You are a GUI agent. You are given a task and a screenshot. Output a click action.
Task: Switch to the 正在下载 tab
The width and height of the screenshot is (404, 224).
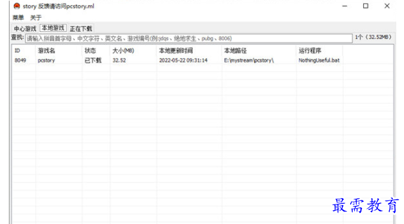click(81, 28)
